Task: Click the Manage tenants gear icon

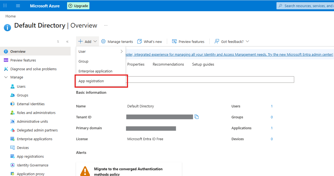Action: pos(103,41)
